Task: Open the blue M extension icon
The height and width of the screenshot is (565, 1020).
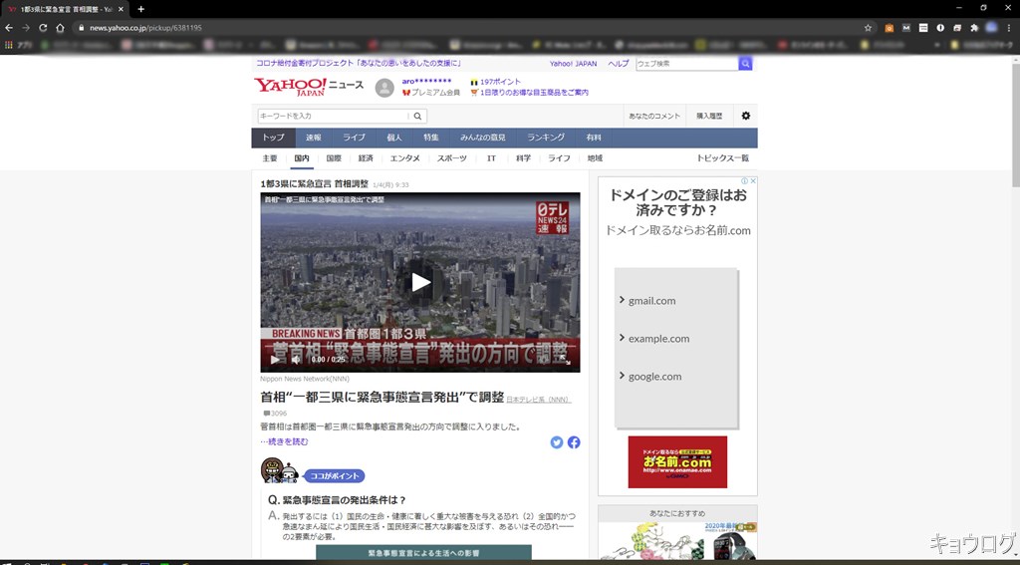Action: (906, 28)
